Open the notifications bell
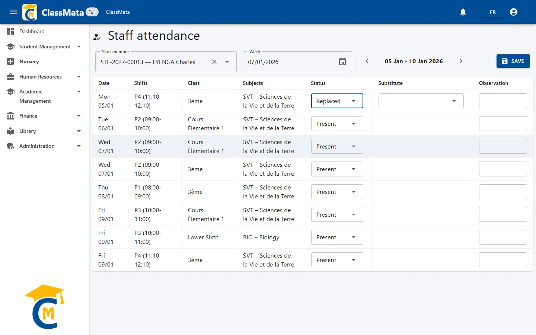This screenshot has width=536, height=335. pos(463,12)
